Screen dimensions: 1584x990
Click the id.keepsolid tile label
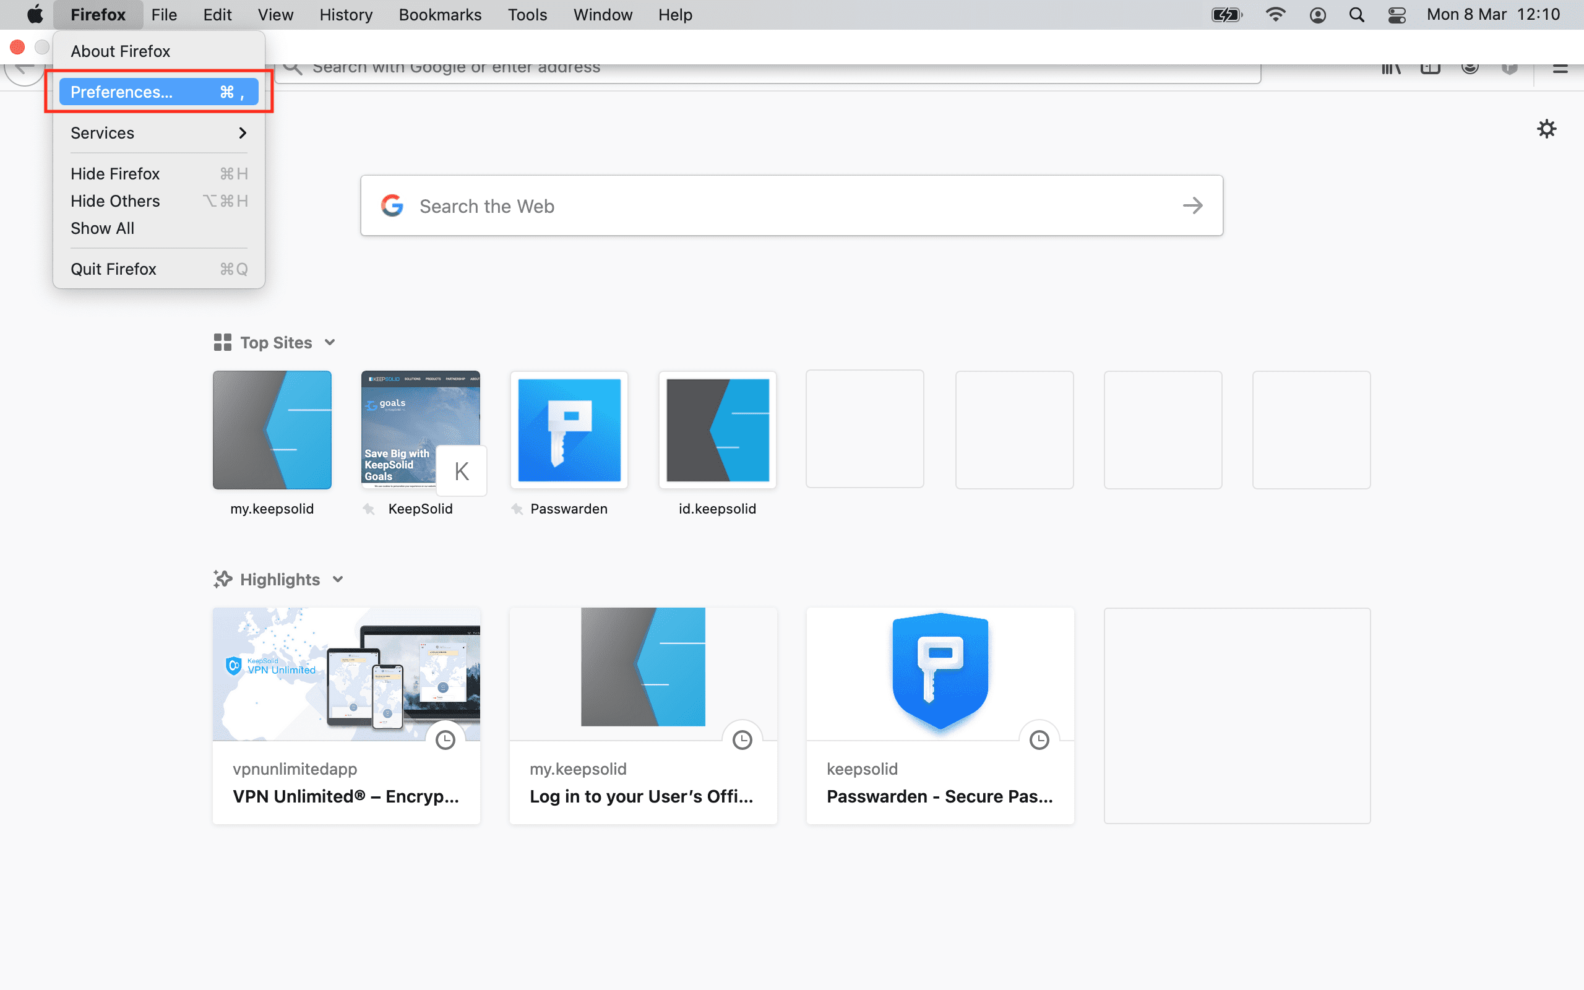pyautogui.click(x=717, y=509)
